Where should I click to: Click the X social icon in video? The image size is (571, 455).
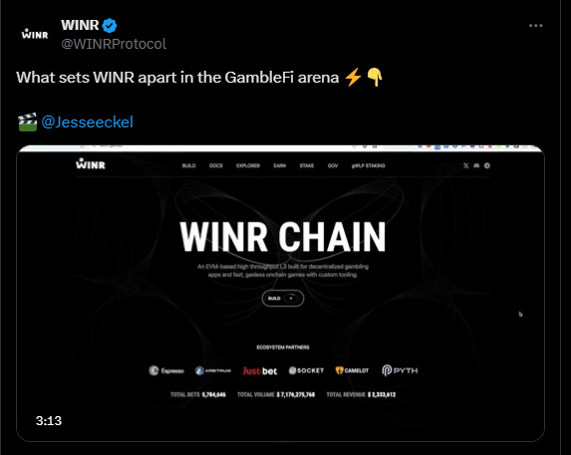pos(465,165)
